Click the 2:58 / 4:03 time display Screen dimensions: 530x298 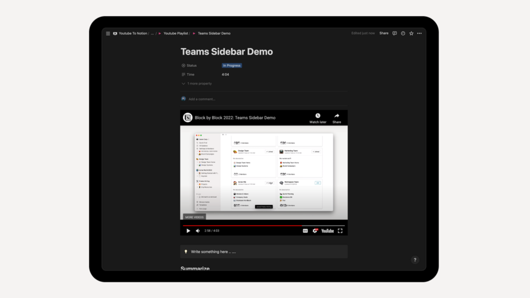pos(211,231)
